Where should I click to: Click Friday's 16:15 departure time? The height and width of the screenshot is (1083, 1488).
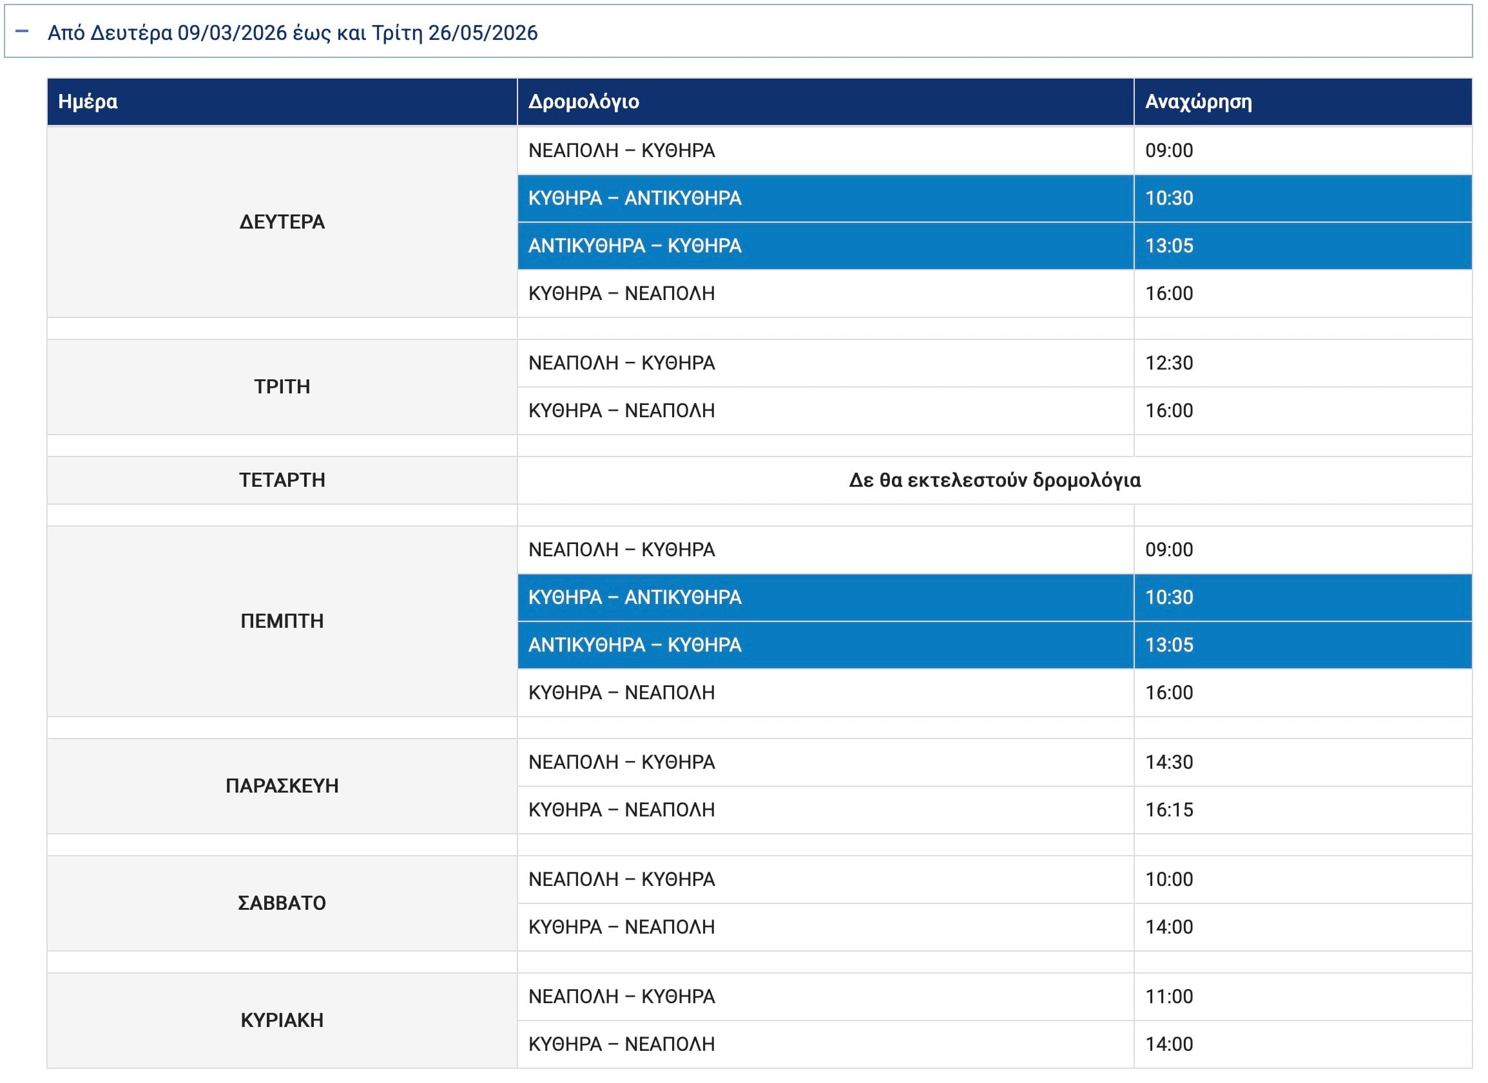[x=1168, y=810]
